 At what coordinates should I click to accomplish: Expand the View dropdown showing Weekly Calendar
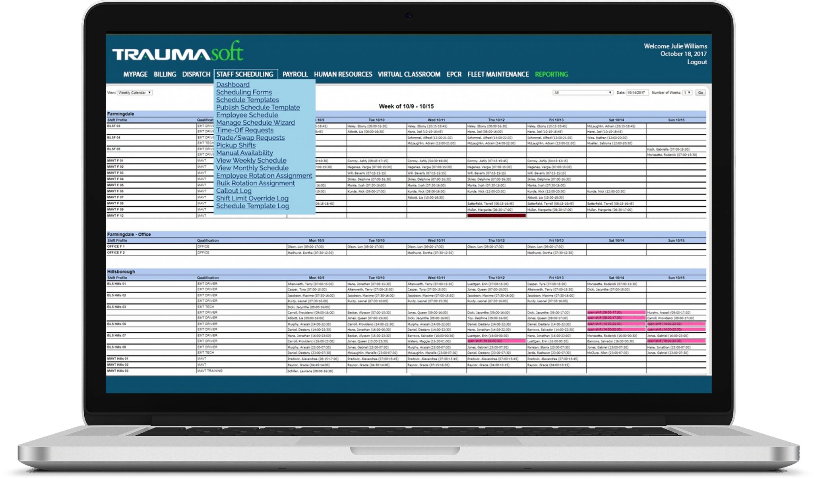pyautogui.click(x=134, y=92)
